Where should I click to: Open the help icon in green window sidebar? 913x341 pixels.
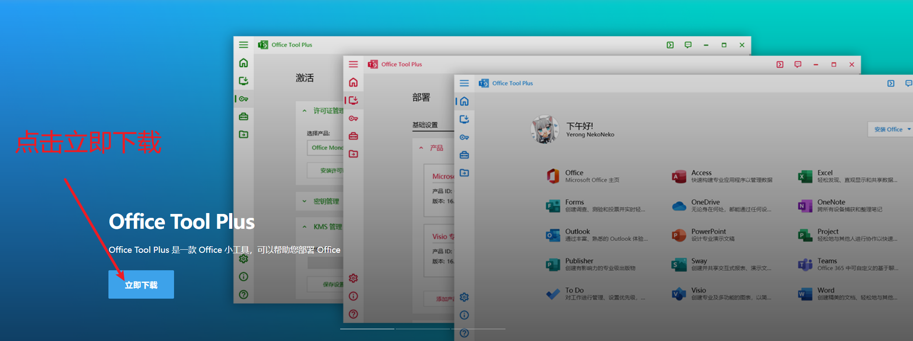coord(244,295)
